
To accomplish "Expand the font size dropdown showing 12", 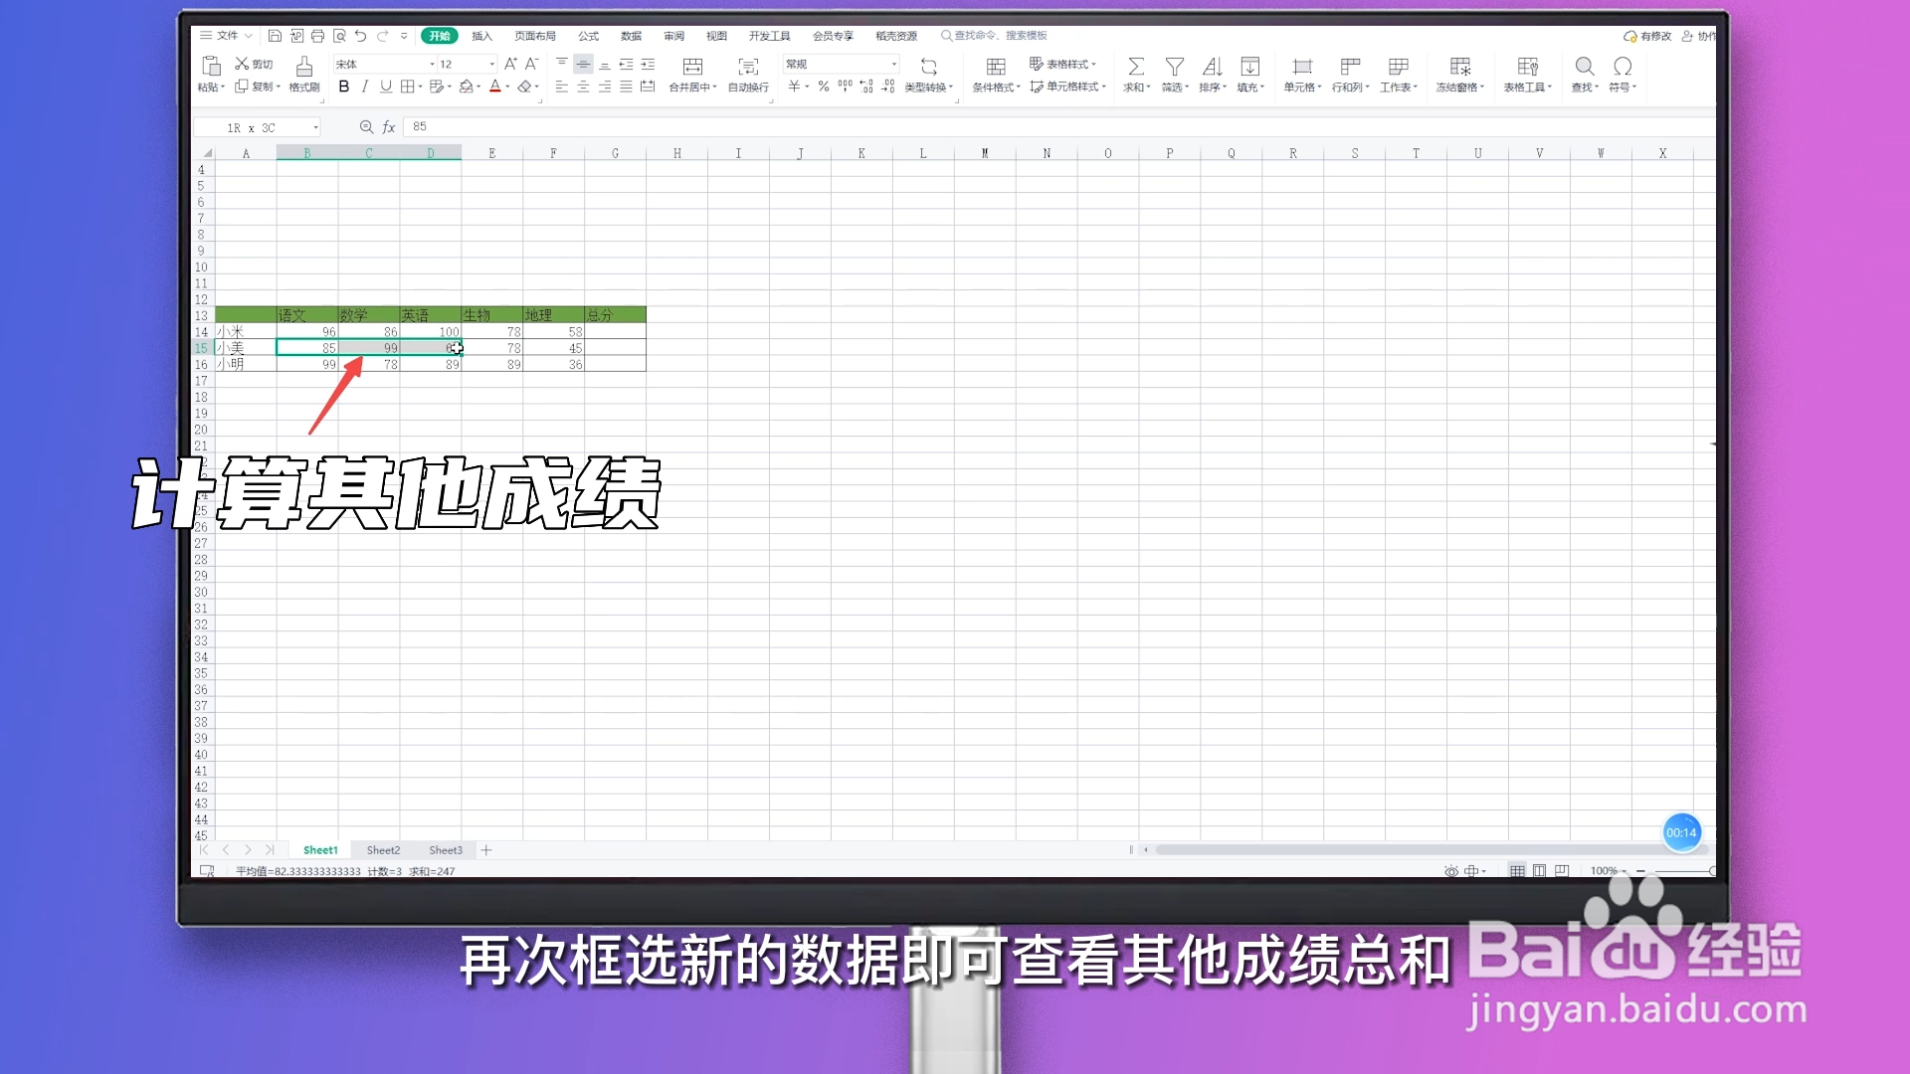I will point(490,64).
